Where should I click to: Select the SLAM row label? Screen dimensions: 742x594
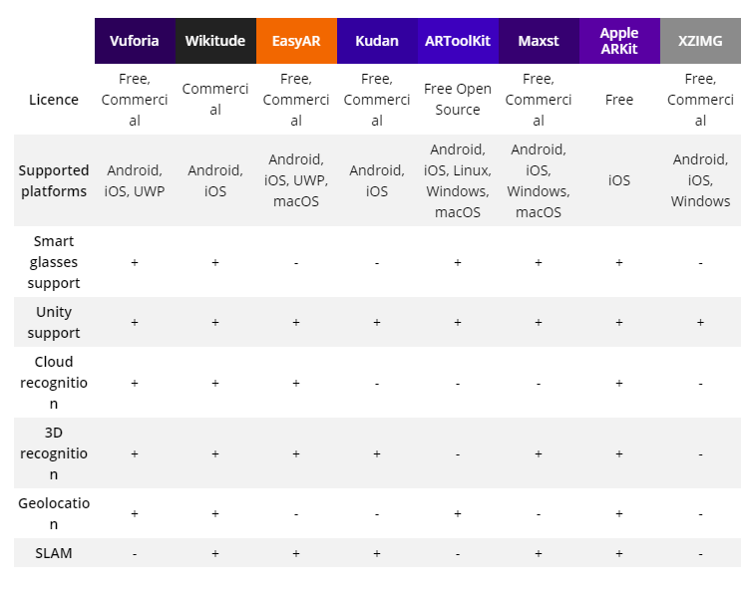[x=54, y=553]
